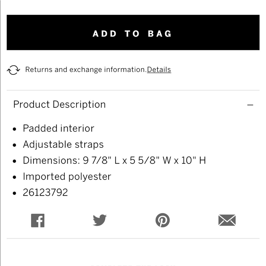Click the divider line below the share icons
This screenshot has height=266, width=266.
[x=133, y=238]
